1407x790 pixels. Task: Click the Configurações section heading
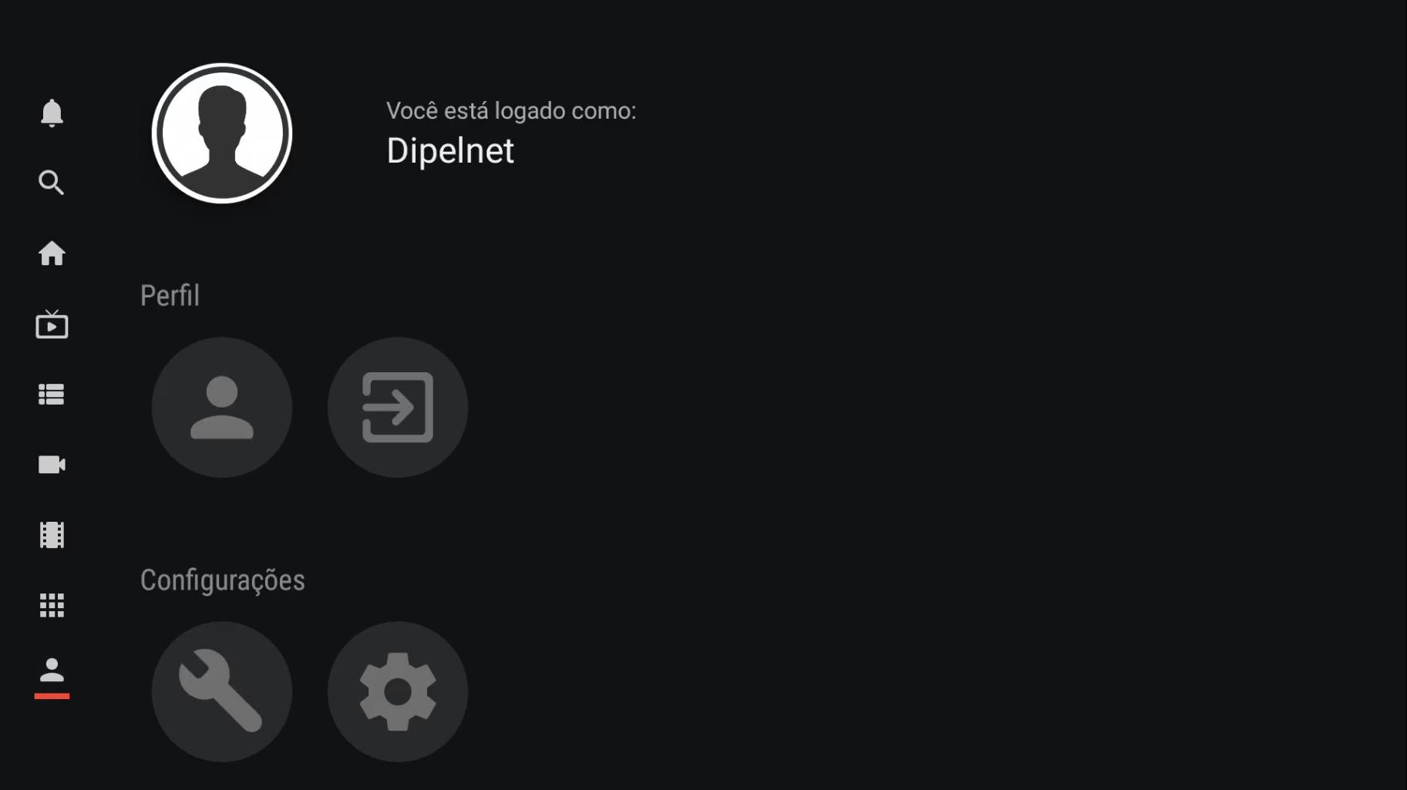[x=222, y=580]
